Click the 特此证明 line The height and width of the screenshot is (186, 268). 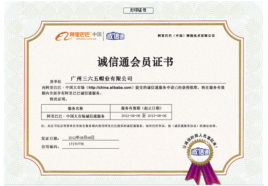click(59, 99)
